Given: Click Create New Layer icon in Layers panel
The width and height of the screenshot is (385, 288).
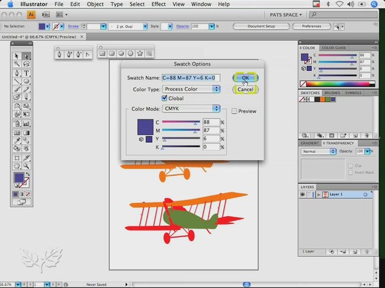Looking at the screenshot, I should 355,252.
